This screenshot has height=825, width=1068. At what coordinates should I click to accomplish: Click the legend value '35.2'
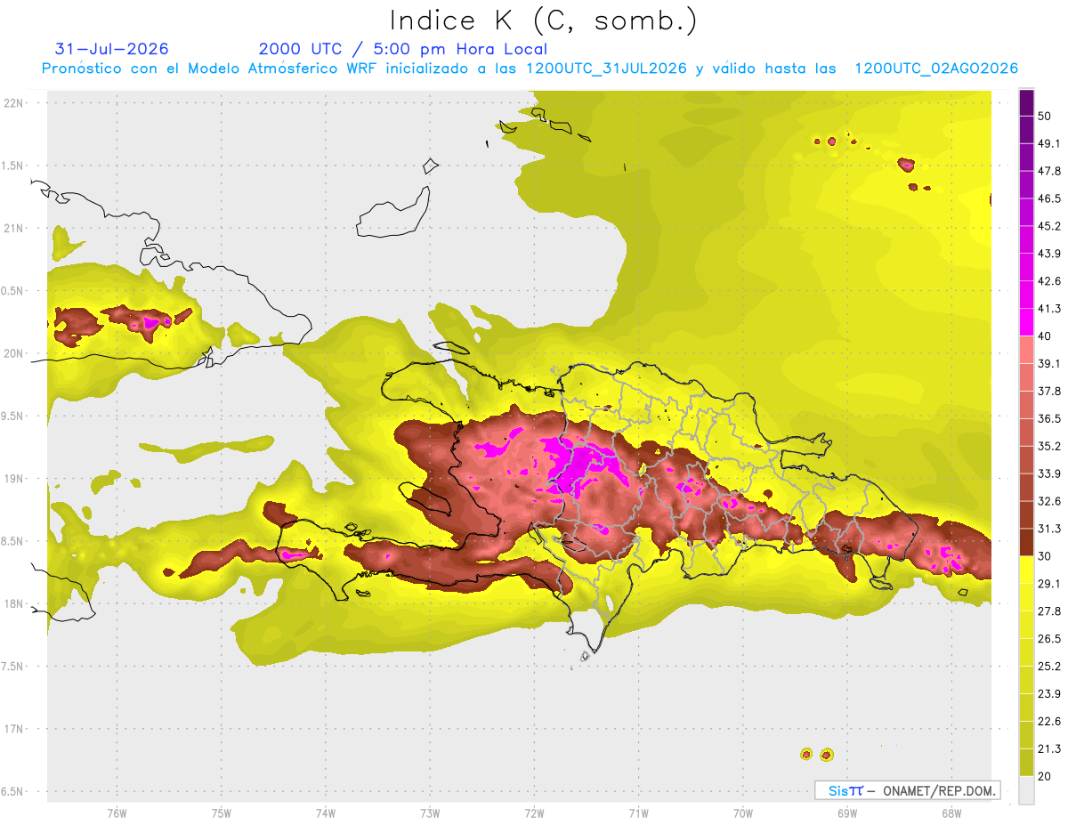[x=1050, y=446]
